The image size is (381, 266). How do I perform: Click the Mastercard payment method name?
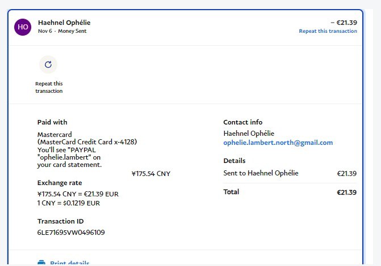pyautogui.click(x=55, y=135)
